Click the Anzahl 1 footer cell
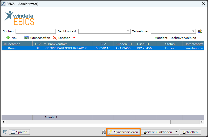The height and width of the screenshot is (137, 208). click(67, 117)
